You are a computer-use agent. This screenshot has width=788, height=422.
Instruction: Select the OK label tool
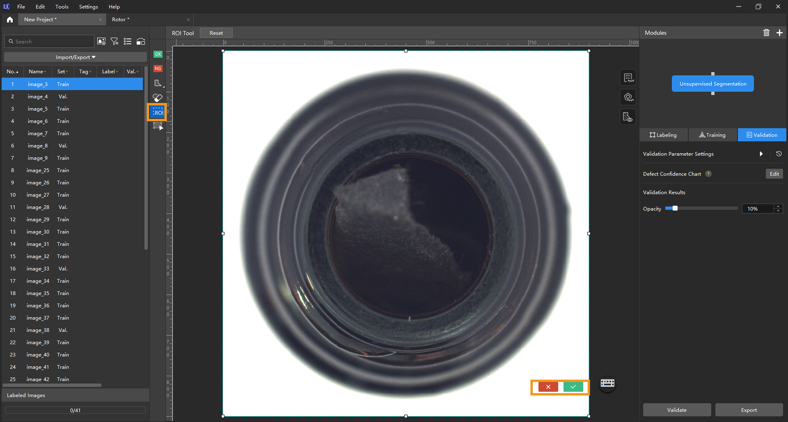[158, 54]
